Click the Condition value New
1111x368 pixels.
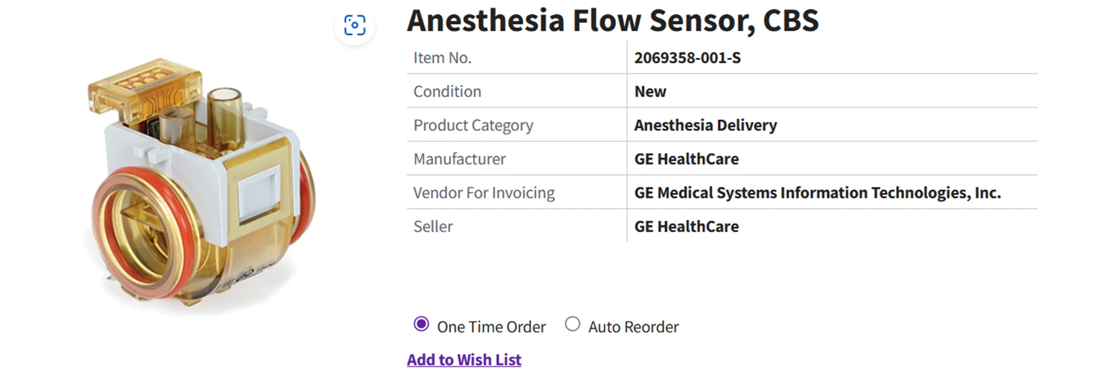(650, 92)
